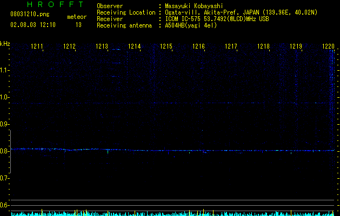The width and height of the screenshot is (340, 216).
Task: Click the 0.8 frequency axis label
Action: coord(4,151)
